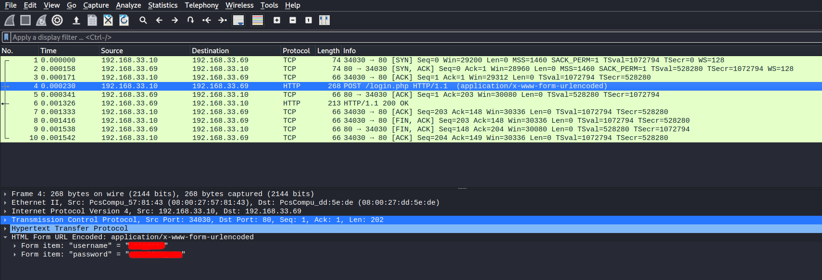Open the Analyze menu
This screenshot has width=822, height=280.
point(128,5)
